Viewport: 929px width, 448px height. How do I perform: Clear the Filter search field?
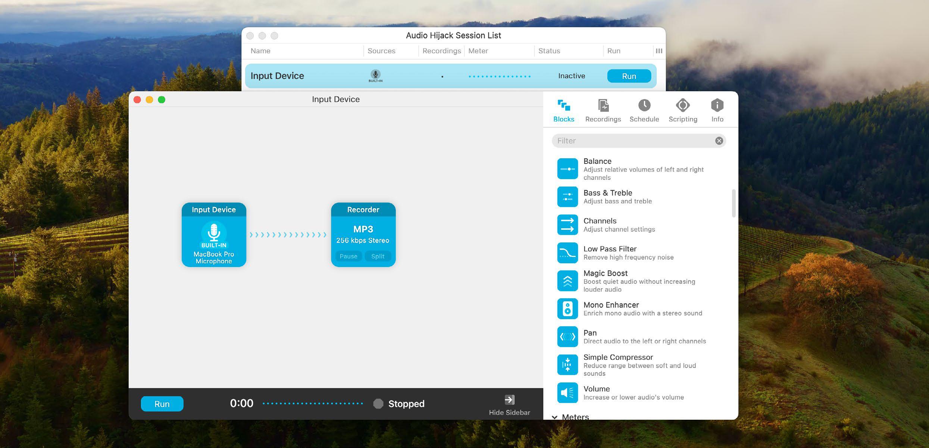pyautogui.click(x=720, y=140)
